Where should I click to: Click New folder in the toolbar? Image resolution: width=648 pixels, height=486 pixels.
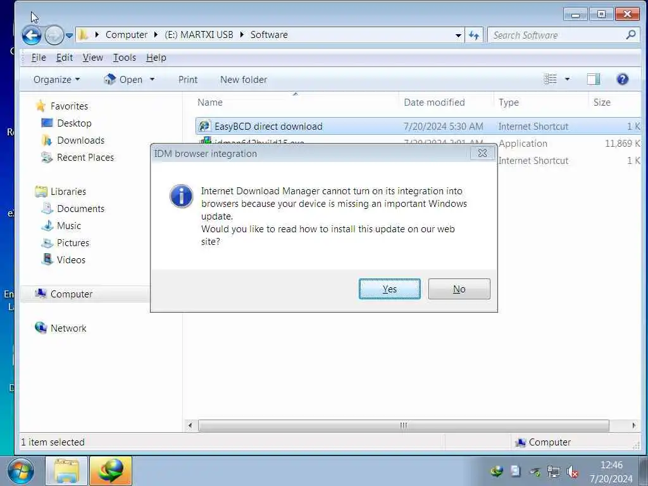[x=244, y=79]
